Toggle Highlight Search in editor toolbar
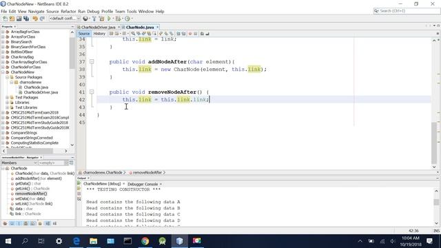Image resolution: width=441 pixels, height=248 pixels. point(149,34)
